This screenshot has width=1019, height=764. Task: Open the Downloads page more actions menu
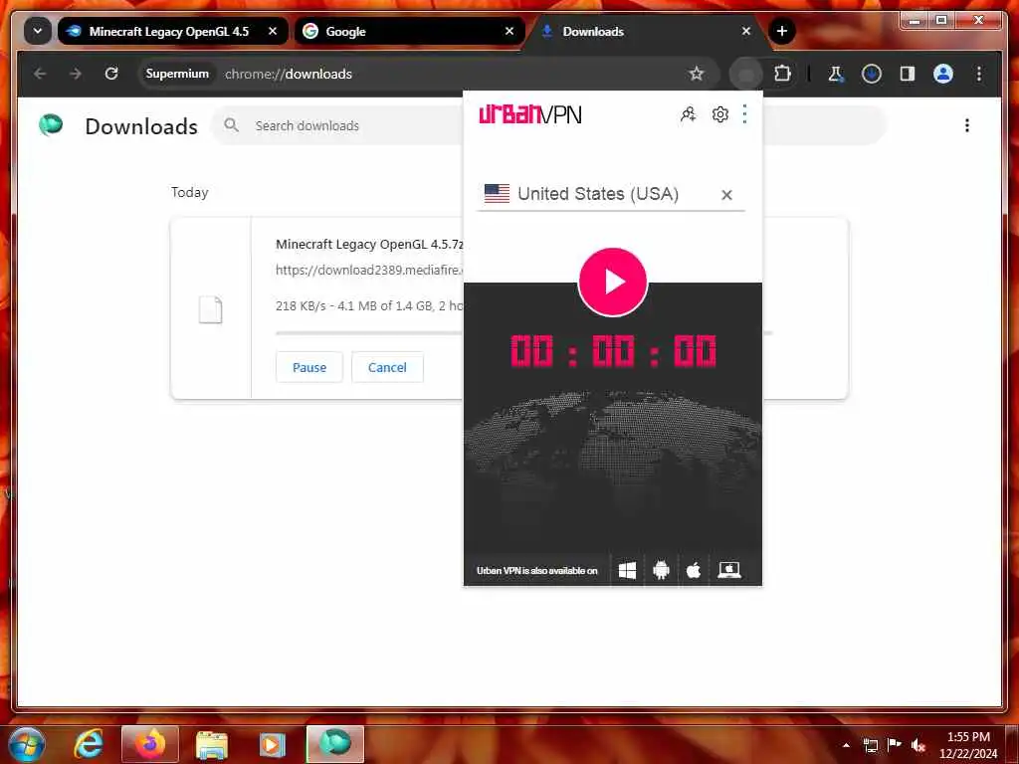(967, 125)
